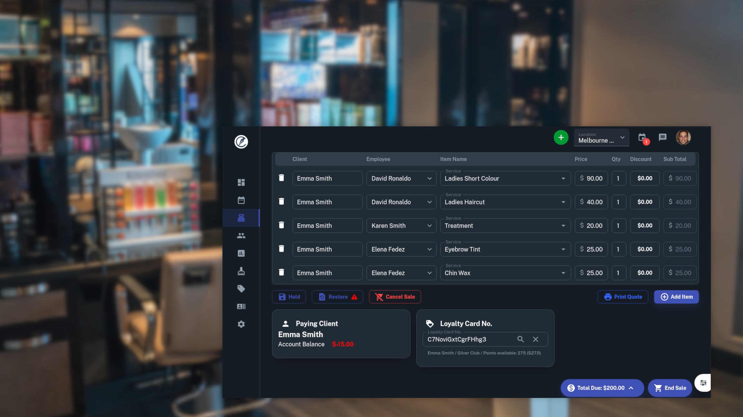The width and height of the screenshot is (743, 417).
Task: Expand the Melbourne location dropdown
Action: click(x=622, y=137)
